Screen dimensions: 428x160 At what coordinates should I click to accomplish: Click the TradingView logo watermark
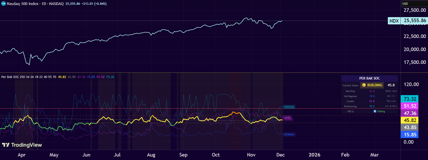pyautogui.click(x=22, y=145)
